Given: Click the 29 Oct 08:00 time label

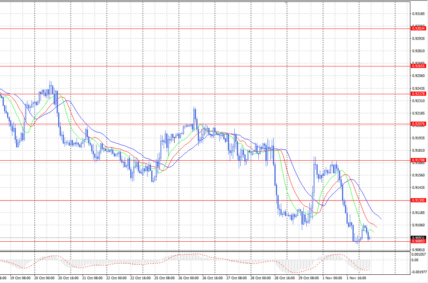Looking at the screenshot, I should (309, 278).
